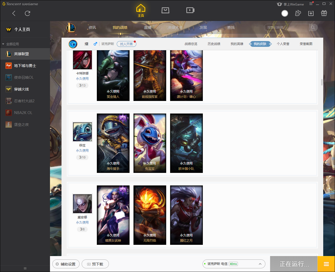Expand the 诺克萨斯 电信 server dropdown
The height and width of the screenshot is (272, 335).
(234, 264)
